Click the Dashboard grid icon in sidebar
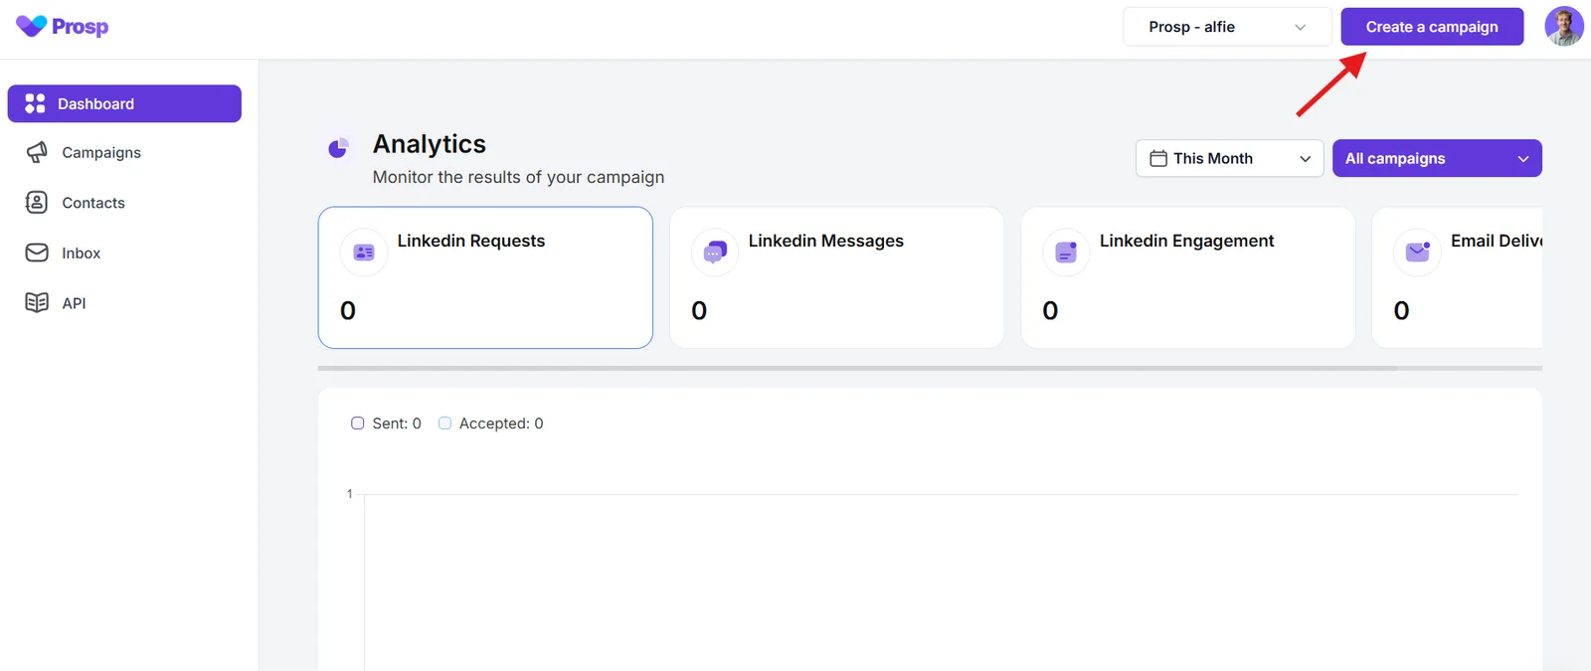1591x671 pixels. coord(35,103)
